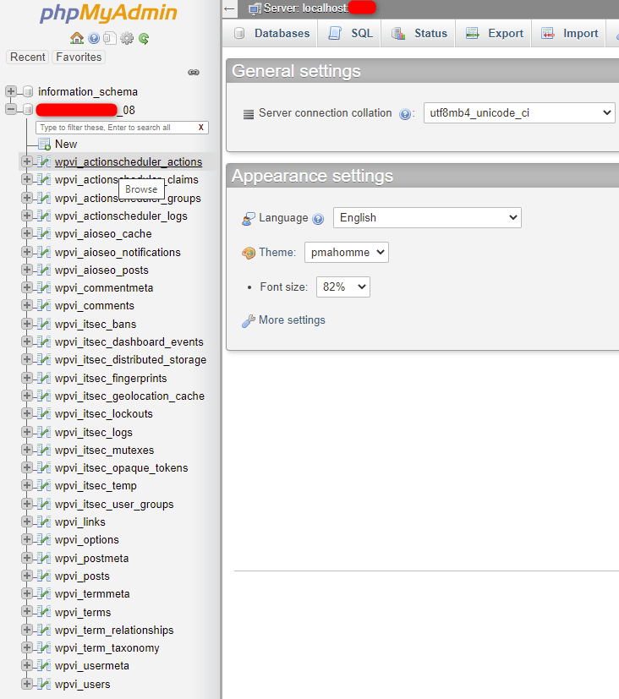The width and height of the screenshot is (619, 699).
Task: Reload navigation panel green arrow icon
Action: point(144,38)
